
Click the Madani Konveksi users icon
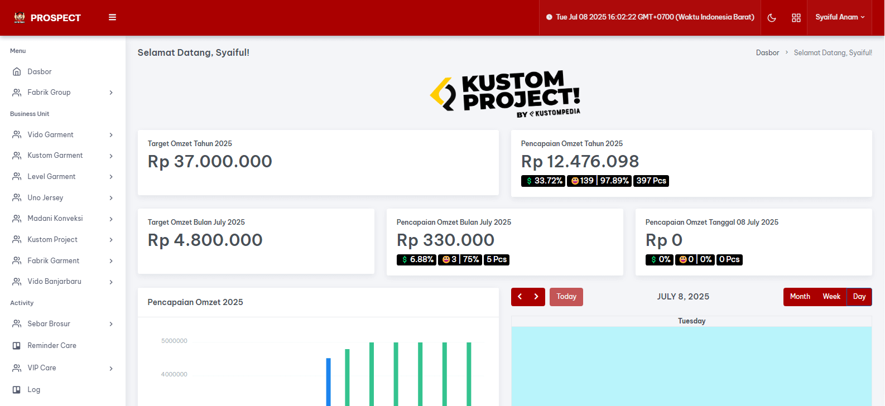tap(17, 219)
